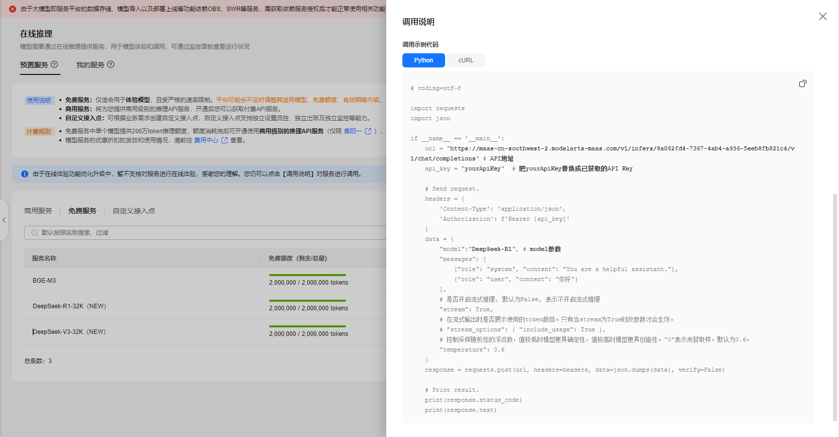Click the "model":"DeepSeek-R1" code line
This screenshot has height=437, width=839.
coord(500,249)
